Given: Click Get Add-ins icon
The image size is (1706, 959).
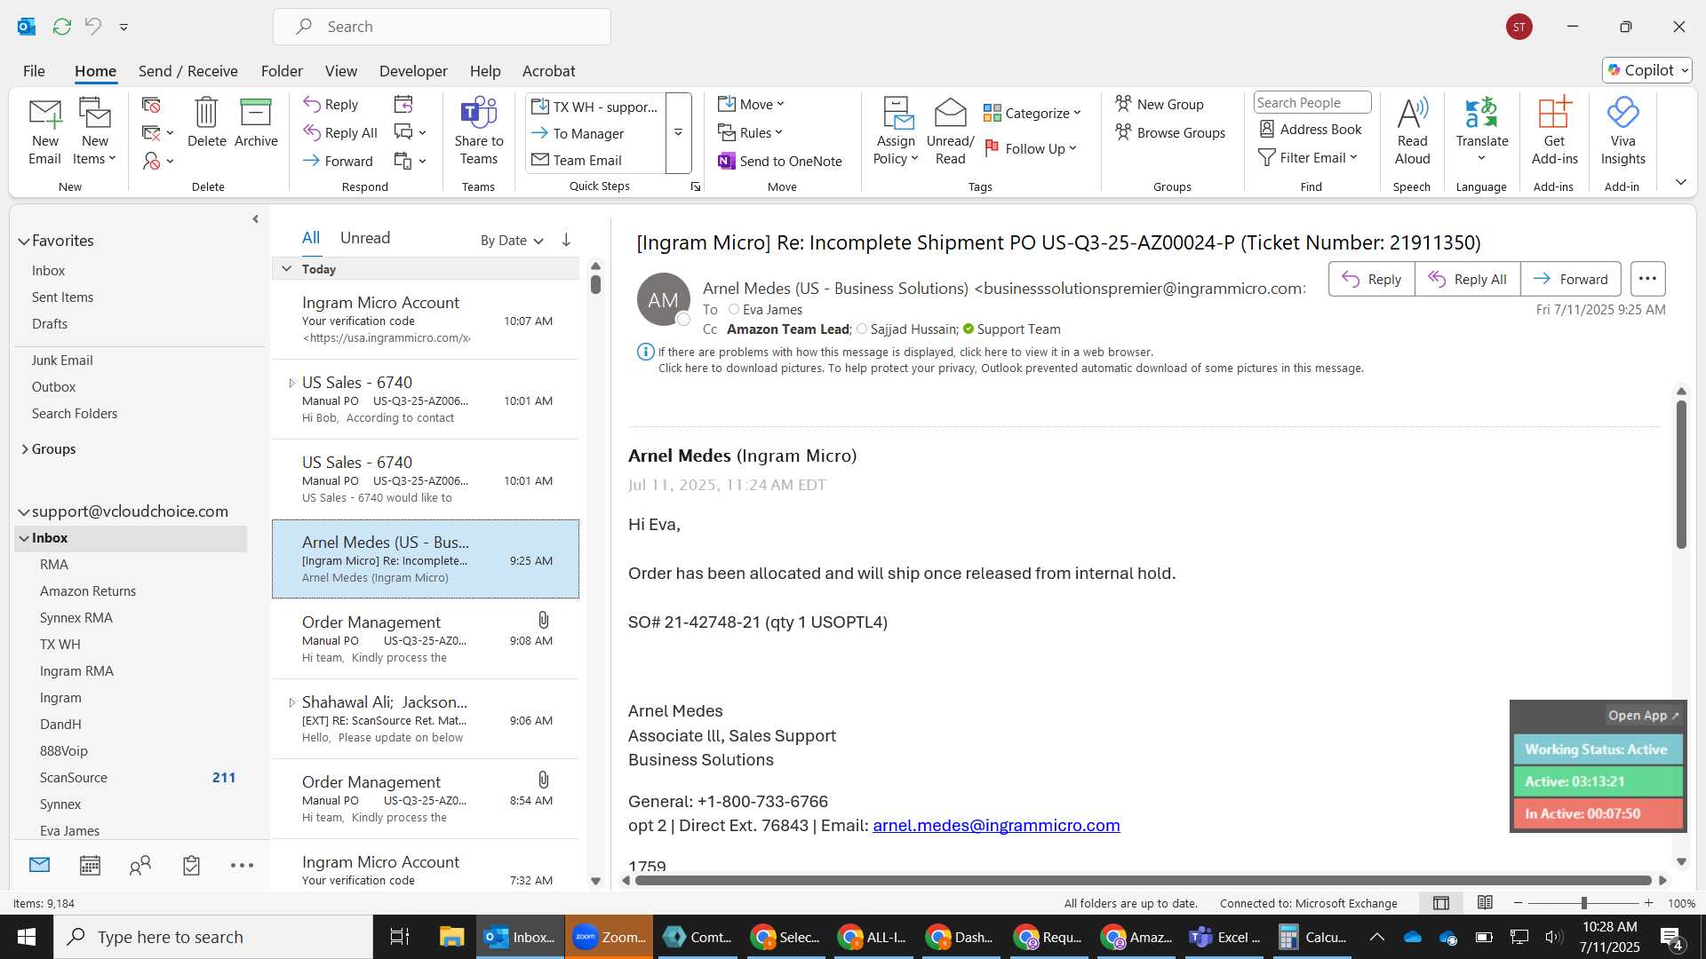Looking at the screenshot, I should 1554,113.
